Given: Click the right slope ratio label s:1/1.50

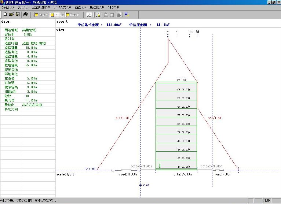Looking at the screenshot, I should (215, 118).
